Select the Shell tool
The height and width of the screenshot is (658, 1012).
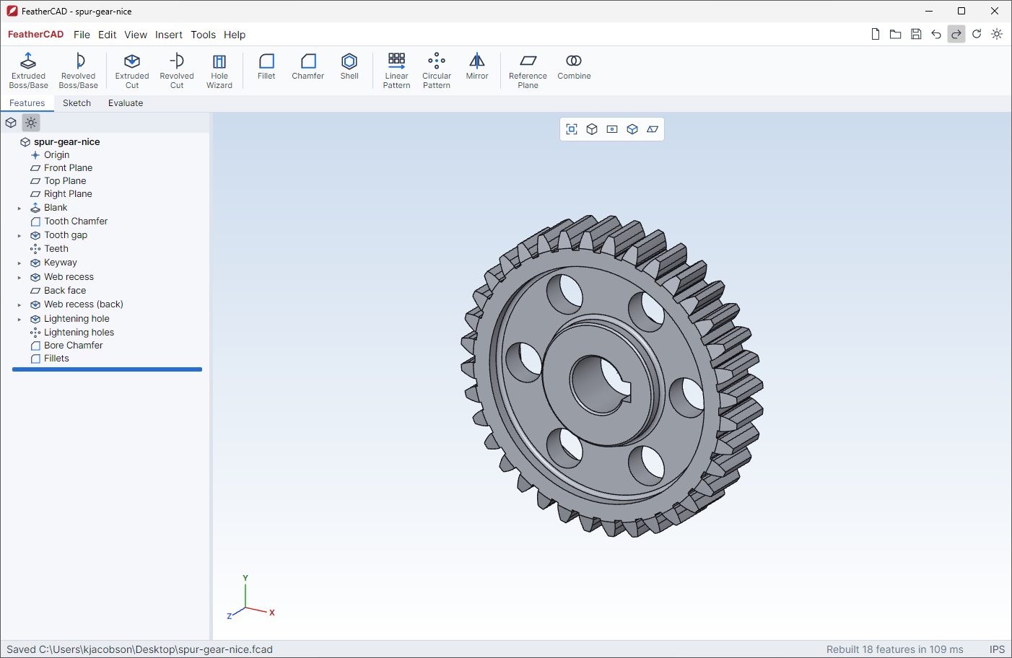point(349,66)
